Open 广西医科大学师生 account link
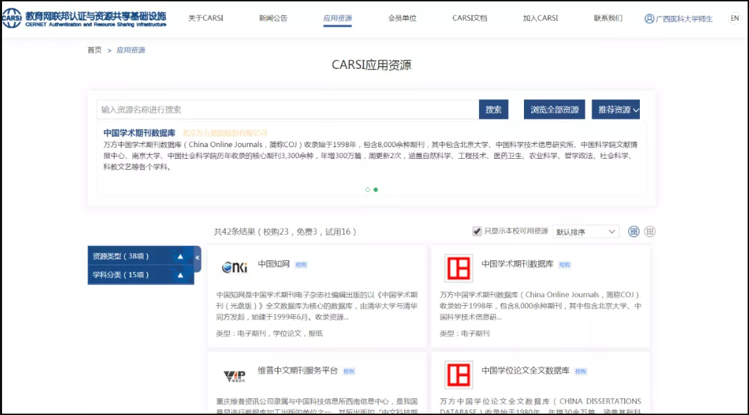This screenshot has height=415, width=749. point(684,19)
